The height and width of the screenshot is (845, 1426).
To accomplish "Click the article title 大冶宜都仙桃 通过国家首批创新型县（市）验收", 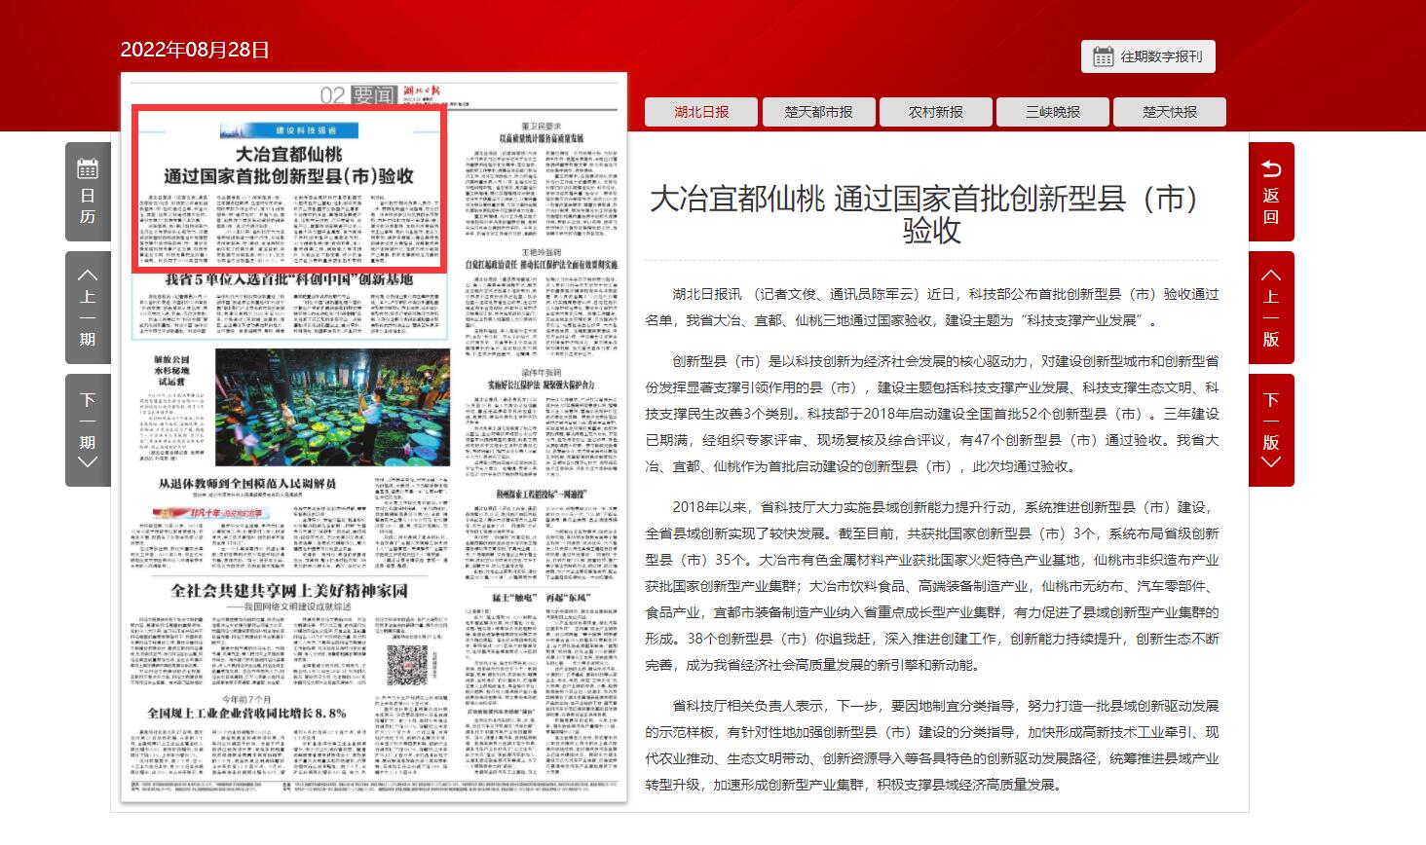I will pos(931,214).
